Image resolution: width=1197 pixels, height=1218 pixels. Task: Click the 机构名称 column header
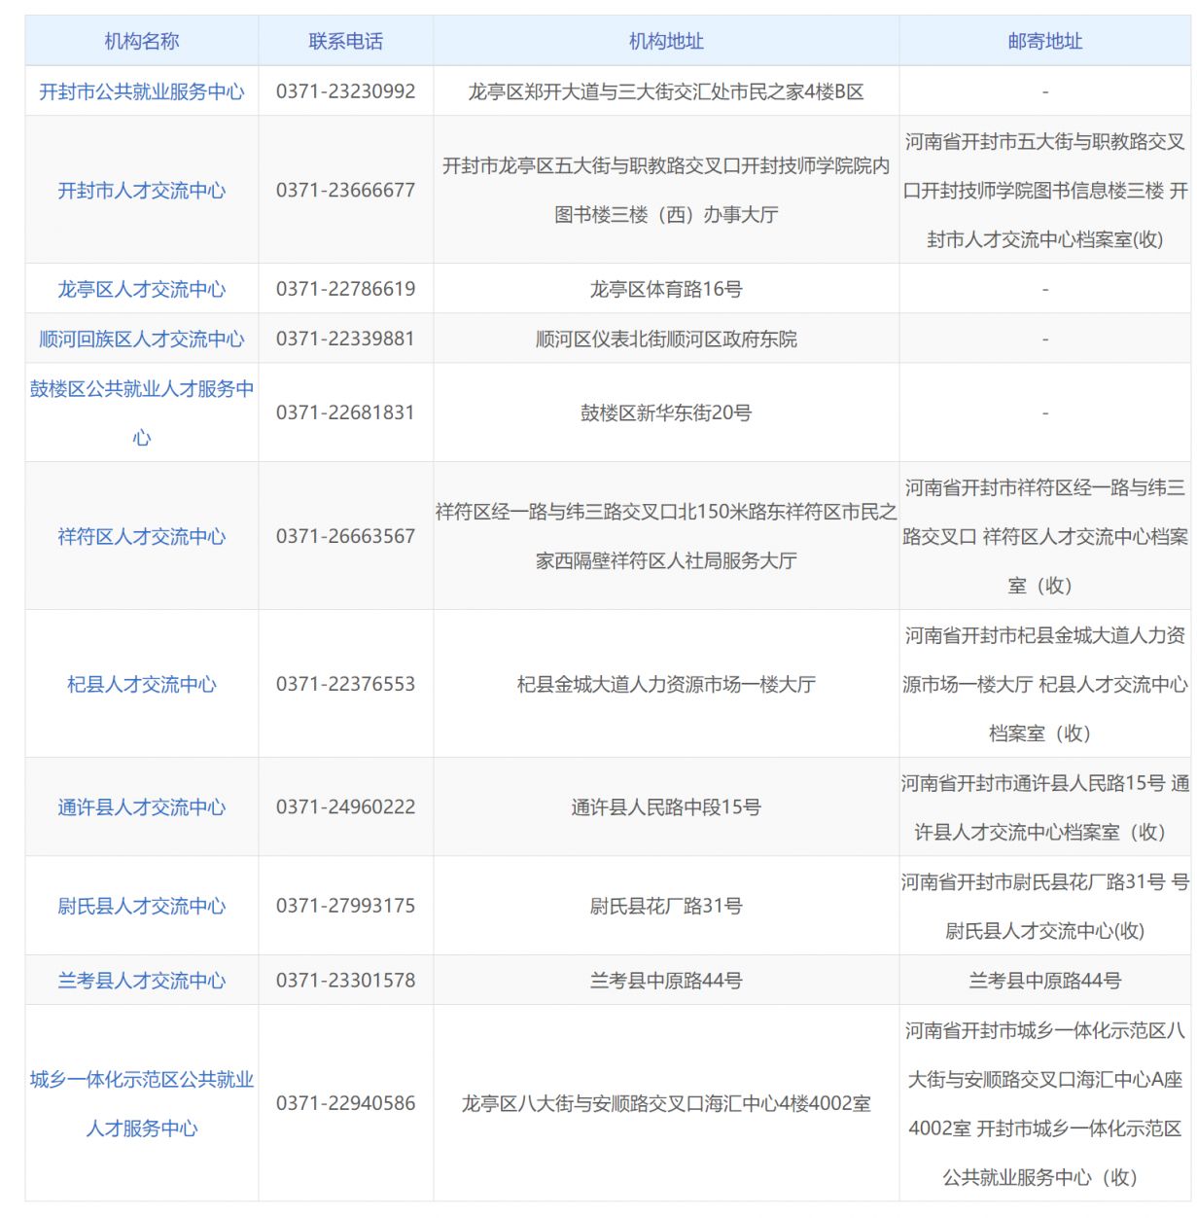(x=142, y=41)
